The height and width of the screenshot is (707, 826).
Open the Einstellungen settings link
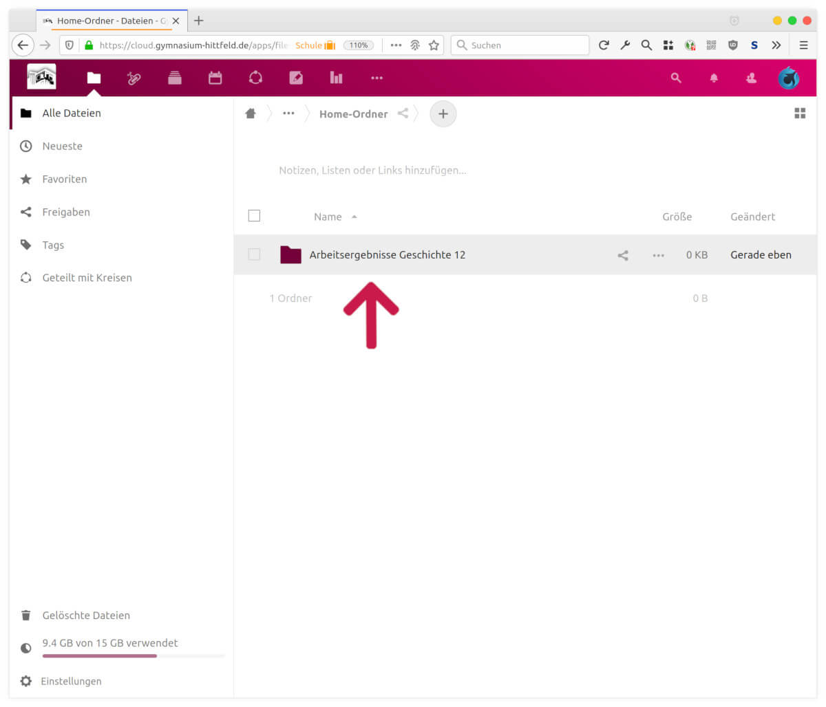click(70, 682)
